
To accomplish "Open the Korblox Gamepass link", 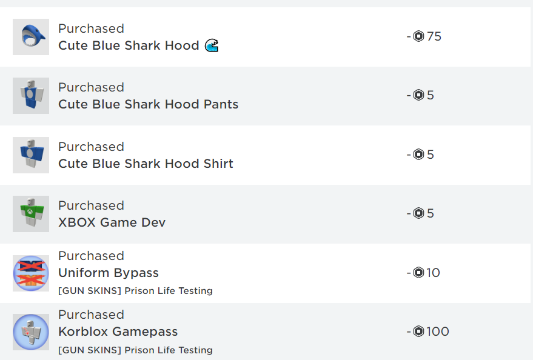I will [118, 332].
